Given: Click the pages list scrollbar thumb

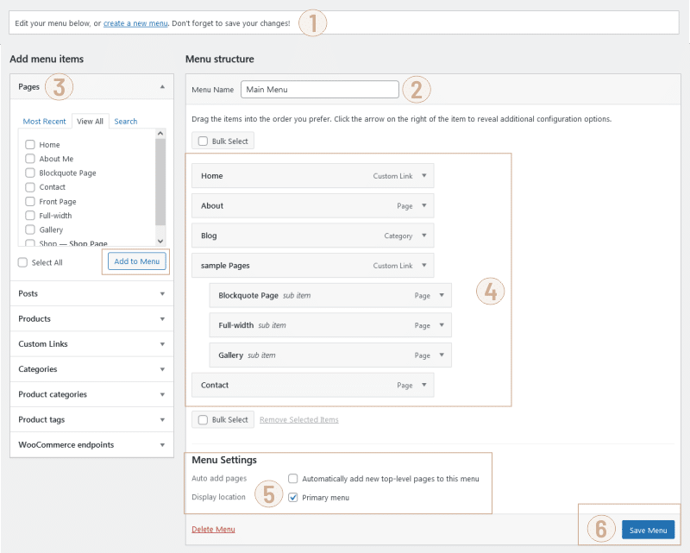Looking at the screenshot, I should click(x=160, y=182).
